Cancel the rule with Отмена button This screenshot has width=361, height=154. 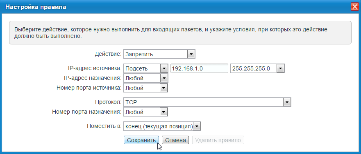click(175, 140)
